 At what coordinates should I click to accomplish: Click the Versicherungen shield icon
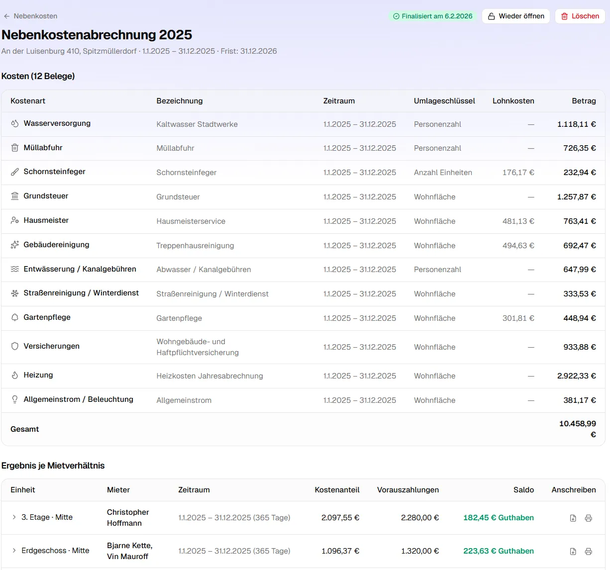click(x=15, y=346)
